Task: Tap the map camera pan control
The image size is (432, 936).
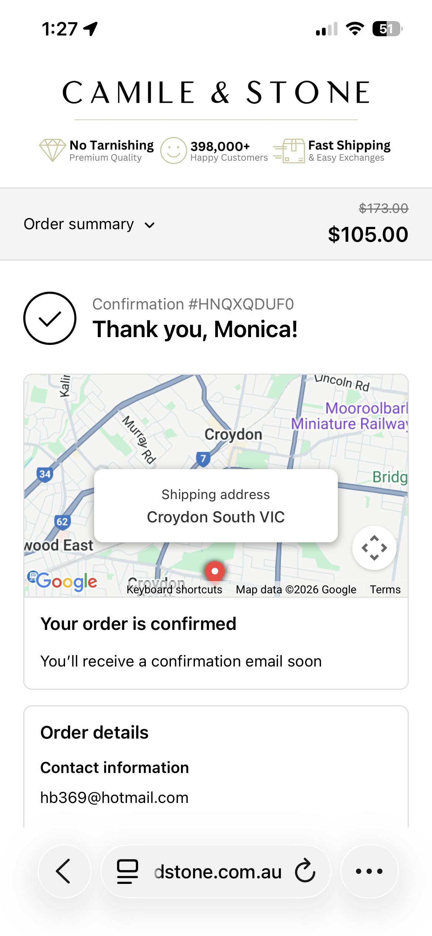Action: 374,548
